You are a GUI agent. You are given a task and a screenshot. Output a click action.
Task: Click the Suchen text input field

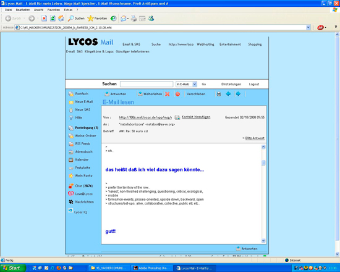(147, 84)
